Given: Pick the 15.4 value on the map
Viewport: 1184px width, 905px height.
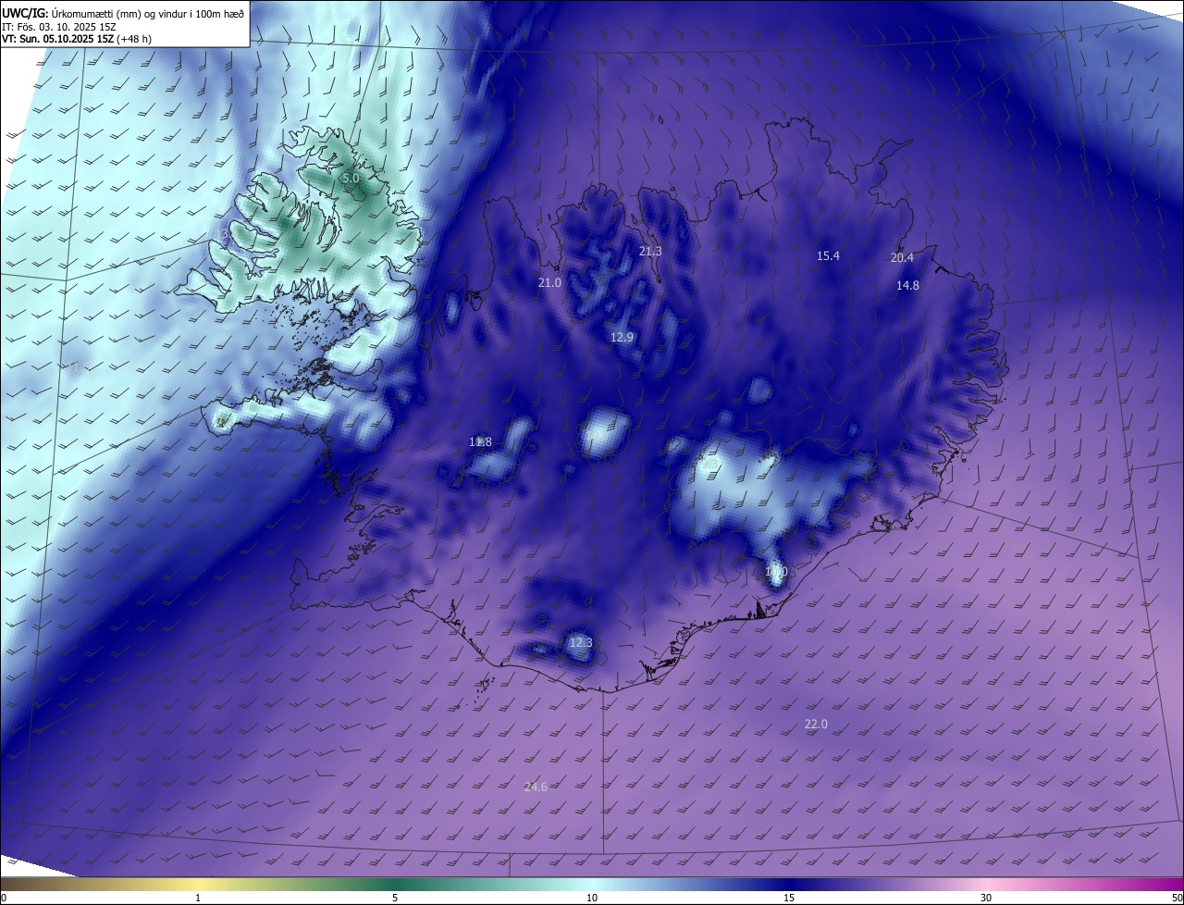Looking at the screenshot, I should point(828,255).
